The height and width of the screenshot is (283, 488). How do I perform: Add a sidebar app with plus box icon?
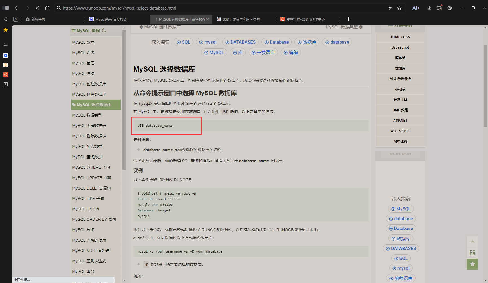[x=6, y=84]
